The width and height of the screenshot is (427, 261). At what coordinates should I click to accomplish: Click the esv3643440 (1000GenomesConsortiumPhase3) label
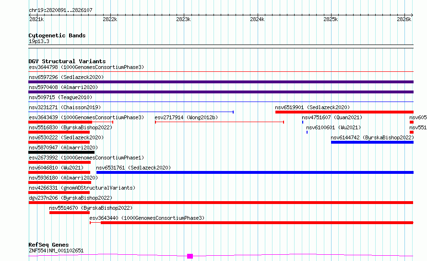147,218
